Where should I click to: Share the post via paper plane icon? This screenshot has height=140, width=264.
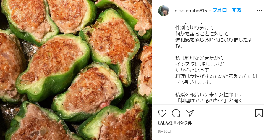click(x=190, y=113)
